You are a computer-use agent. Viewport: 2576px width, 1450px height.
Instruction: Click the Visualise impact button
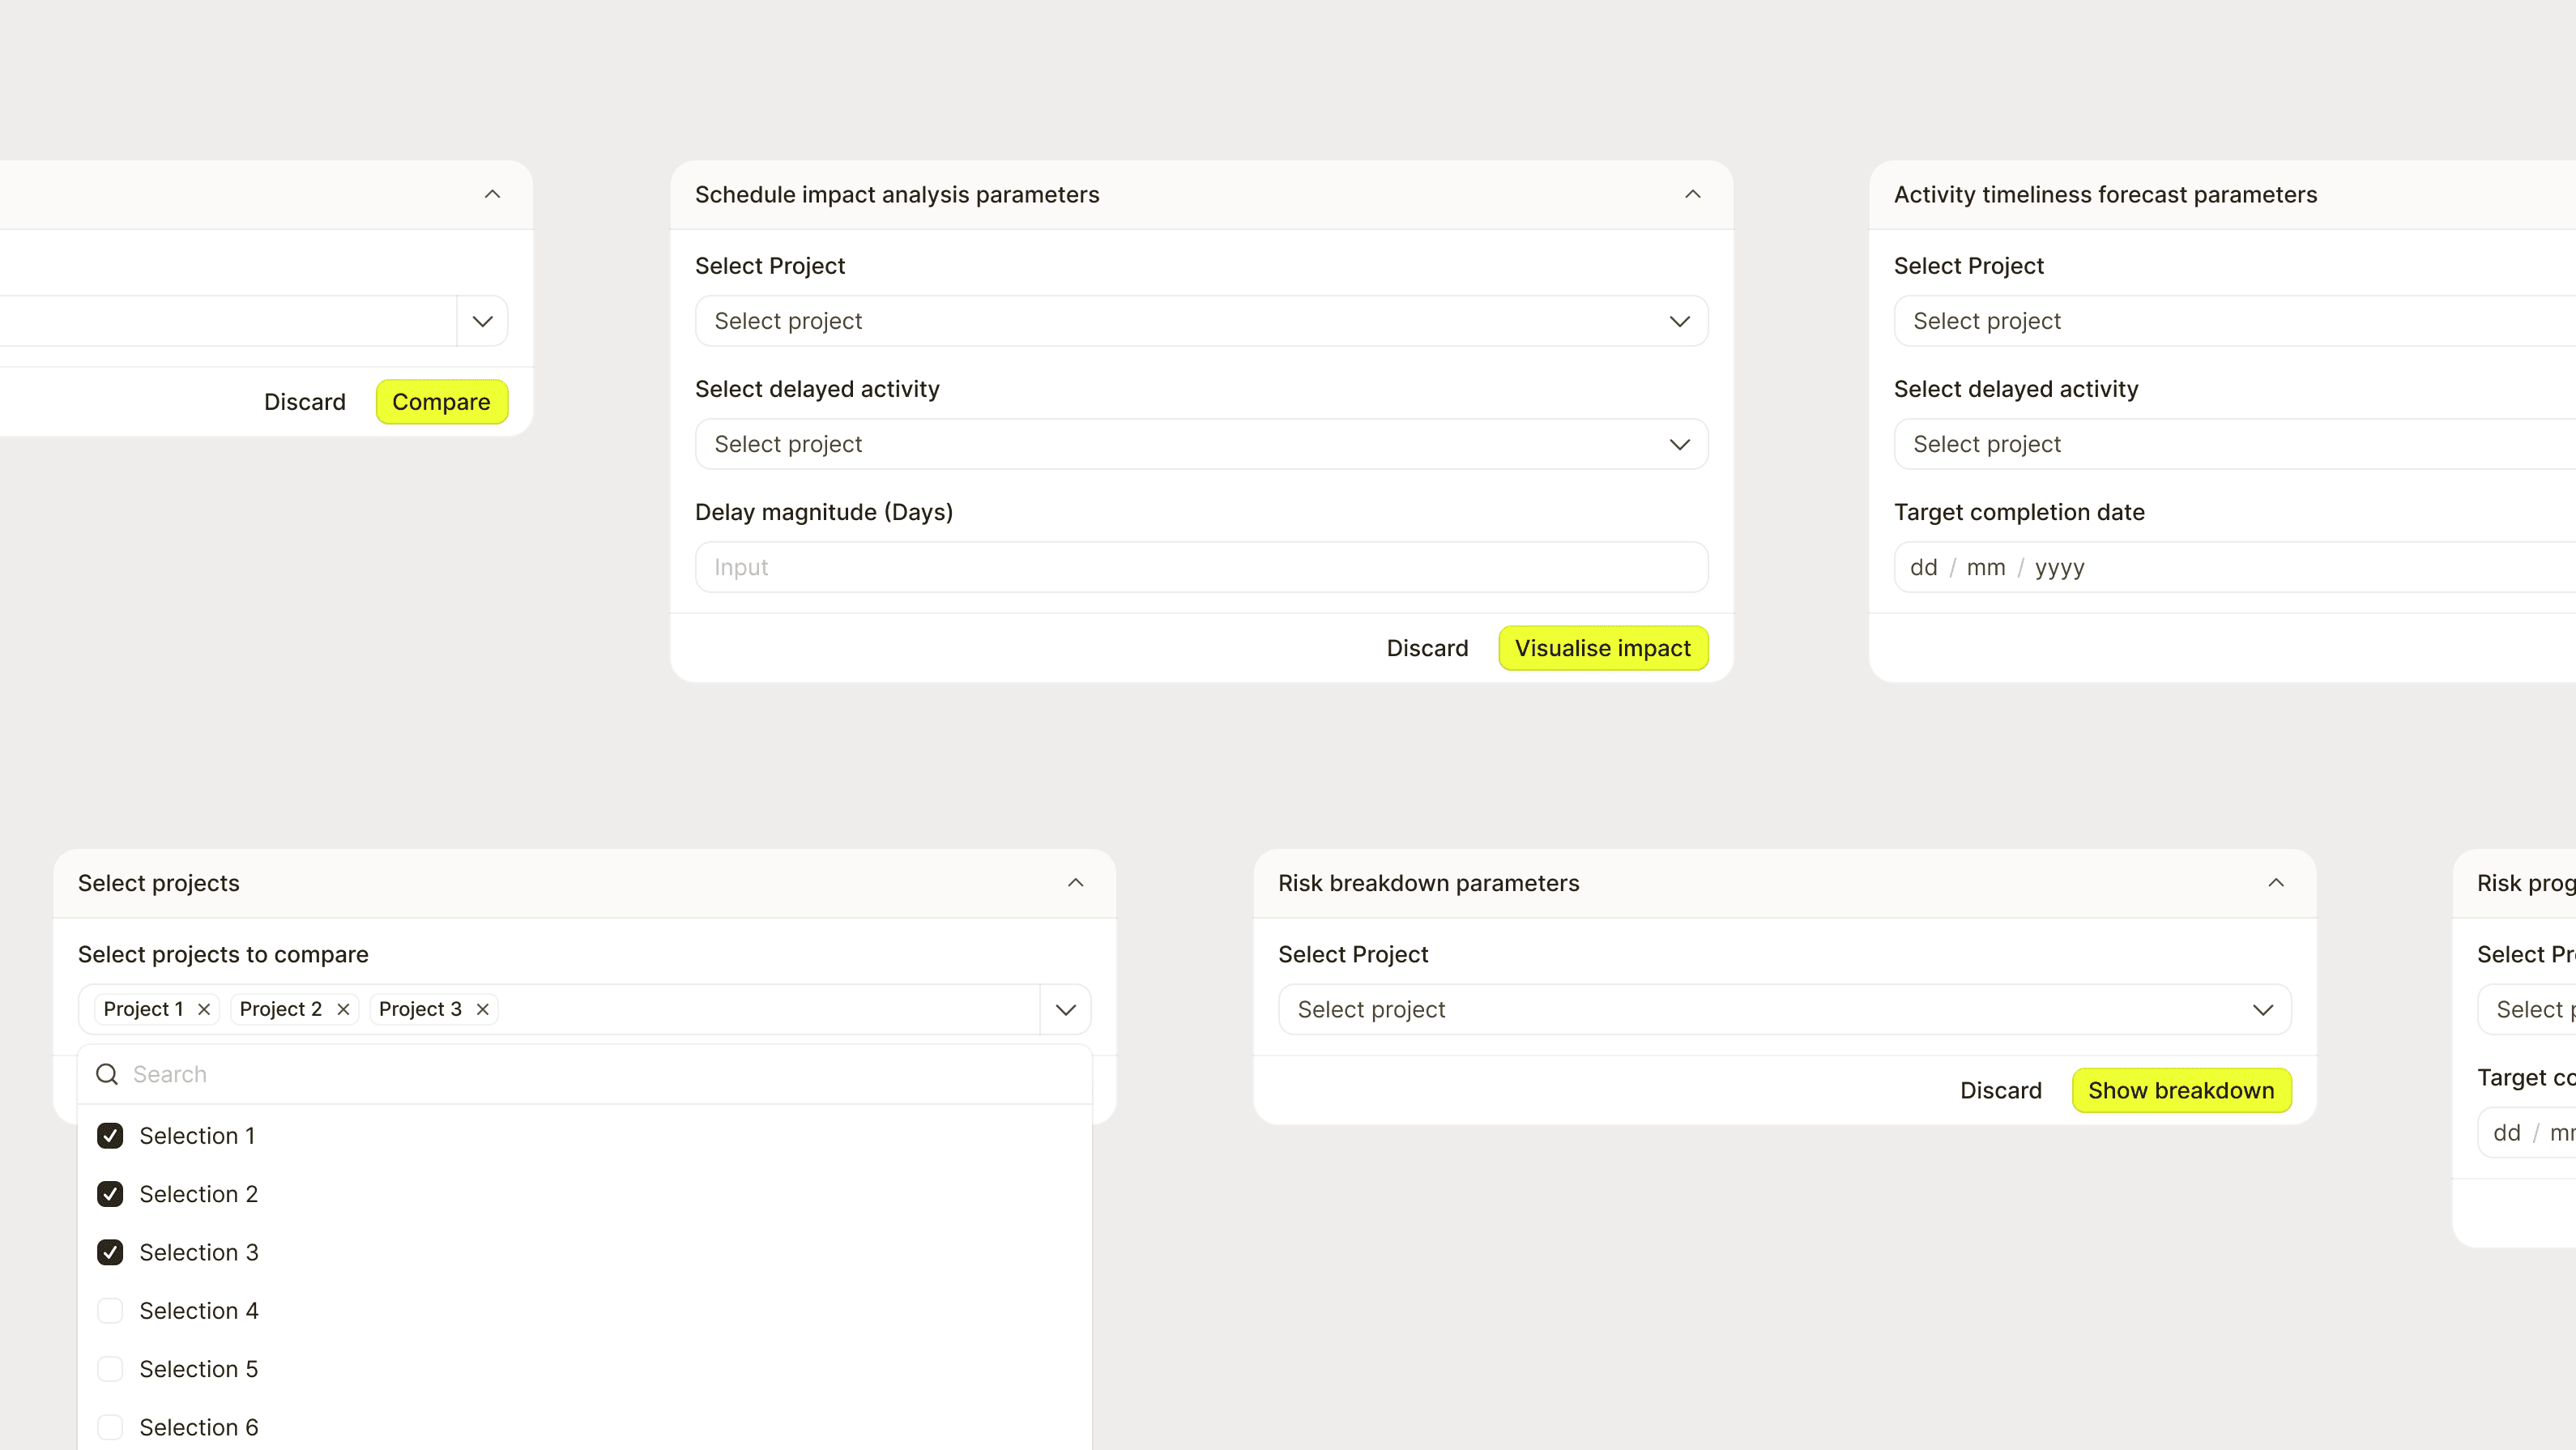(1603, 648)
